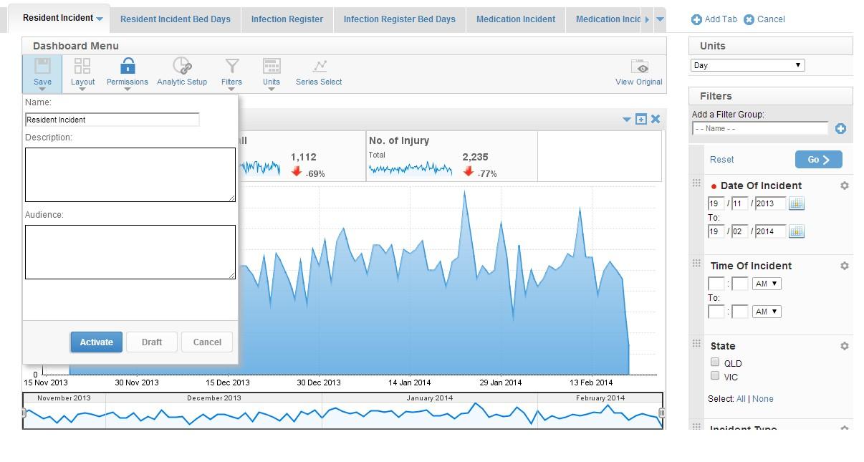Viewport: 864px width, 462px height.
Task: Maximize the chart panel
Action: click(x=640, y=120)
